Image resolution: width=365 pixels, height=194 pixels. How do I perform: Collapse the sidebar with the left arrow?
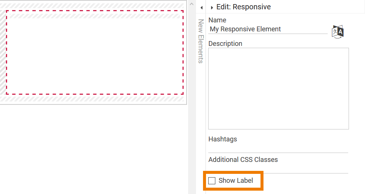(201, 7)
